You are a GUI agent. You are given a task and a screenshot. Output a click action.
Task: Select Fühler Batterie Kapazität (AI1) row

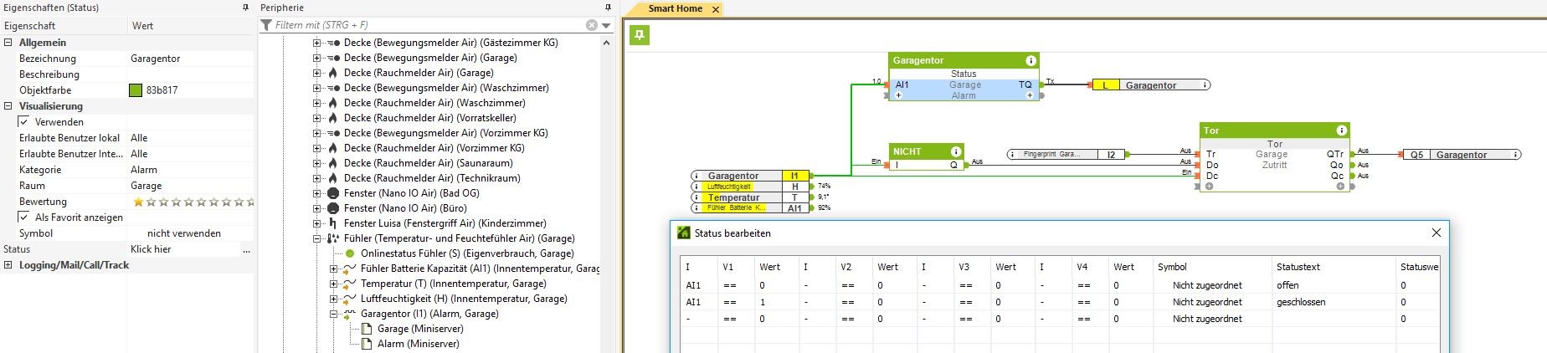click(x=481, y=269)
